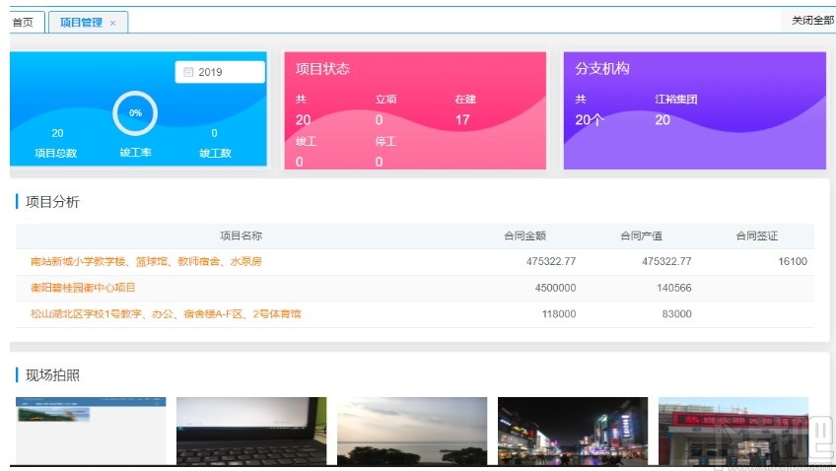Click the 现场拍照 section heading

(x=52, y=375)
